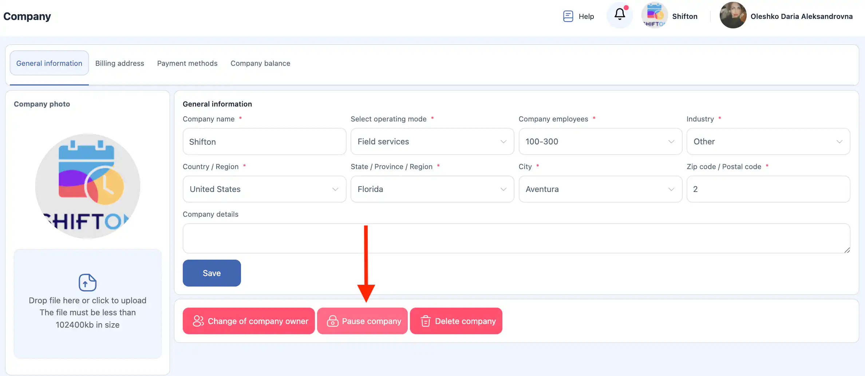Image resolution: width=865 pixels, height=376 pixels.
Task: Click into the Company name field
Action: click(x=264, y=142)
